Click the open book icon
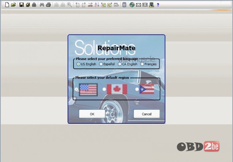Screen dimensions: 233x162 point(145,5)
